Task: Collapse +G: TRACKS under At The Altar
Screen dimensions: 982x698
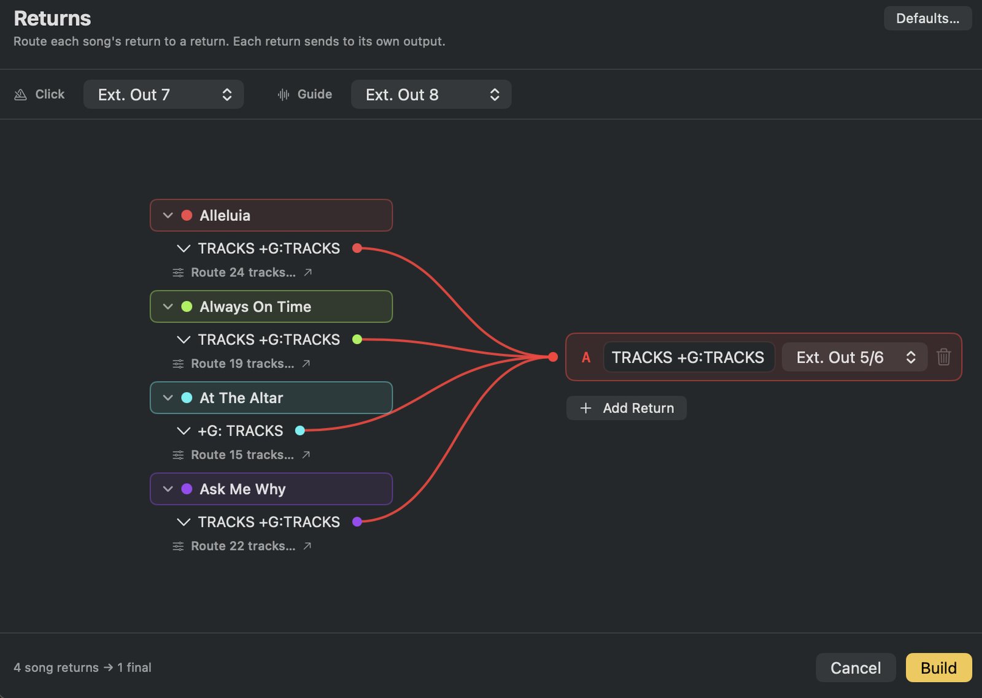Action: (183, 431)
